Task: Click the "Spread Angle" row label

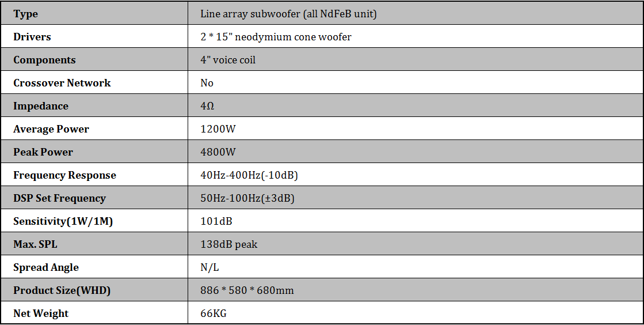Action: tap(46, 267)
